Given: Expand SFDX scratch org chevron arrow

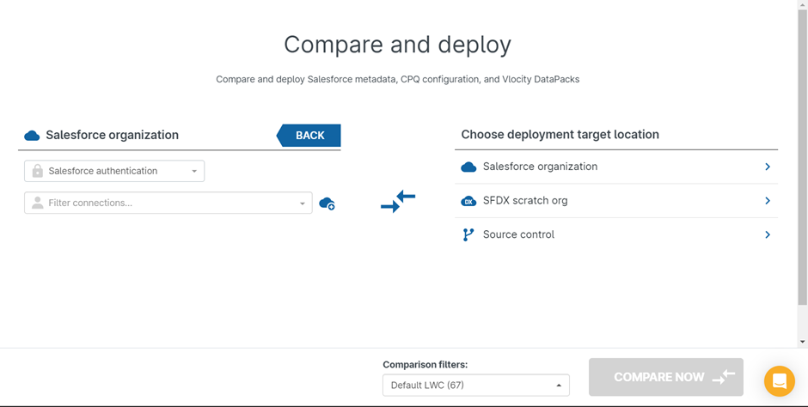Looking at the screenshot, I should pyautogui.click(x=768, y=201).
